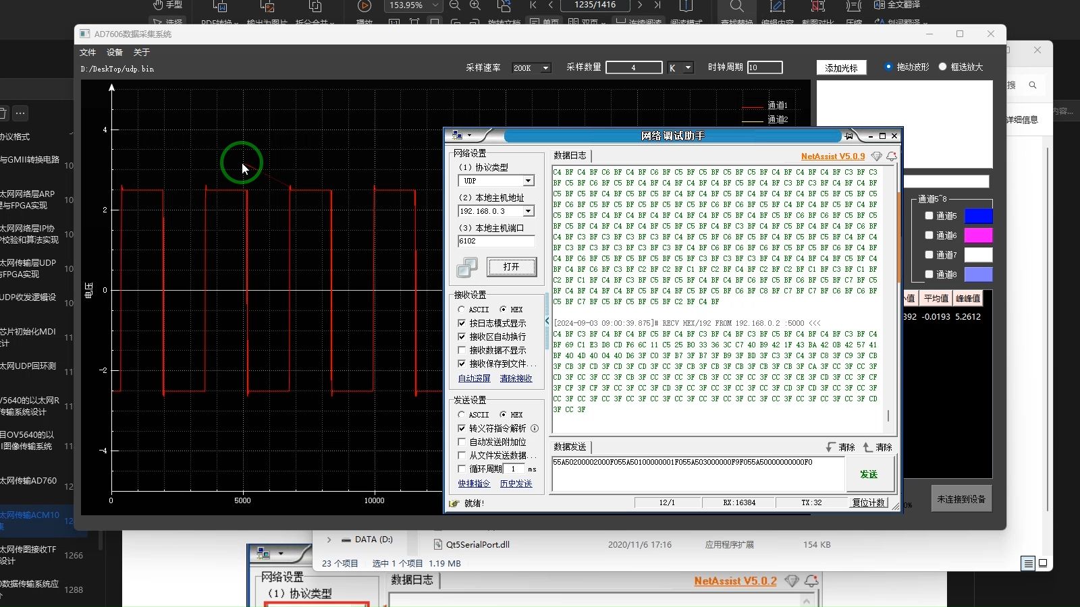Select ASCII under send settings (发送设置)
Image resolution: width=1080 pixels, height=607 pixels.
click(462, 415)
